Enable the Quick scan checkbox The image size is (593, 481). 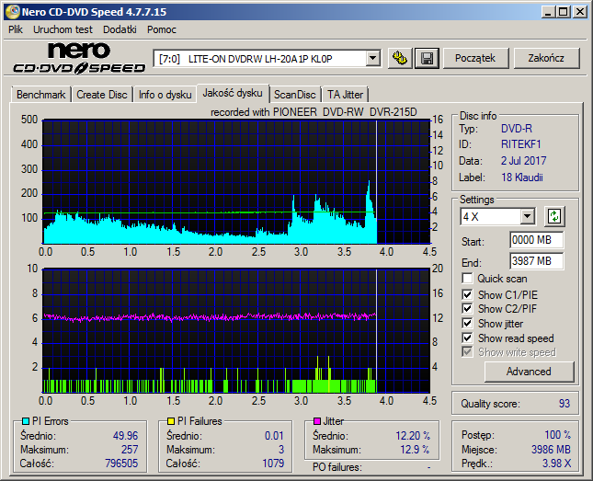click(x=467, y=279)
